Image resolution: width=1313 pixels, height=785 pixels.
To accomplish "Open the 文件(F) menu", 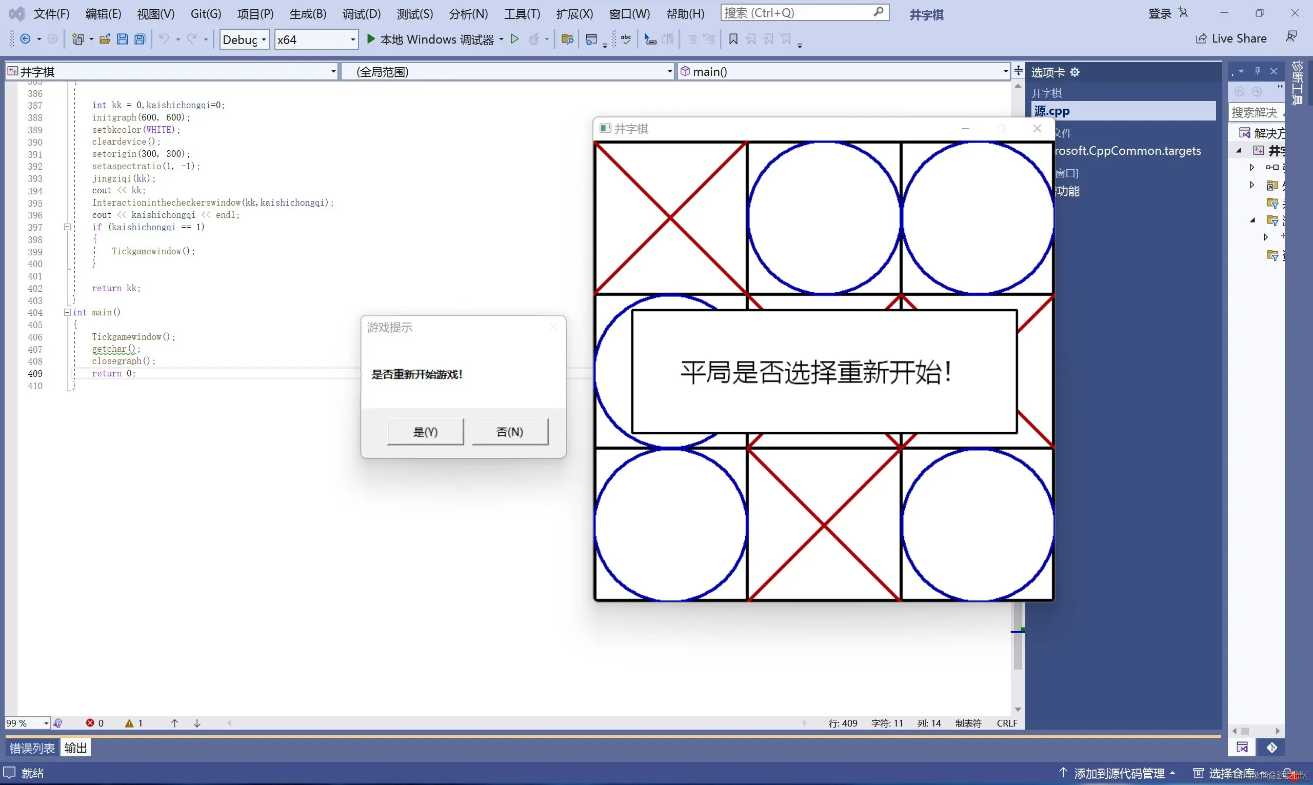I will pos(51,14).
